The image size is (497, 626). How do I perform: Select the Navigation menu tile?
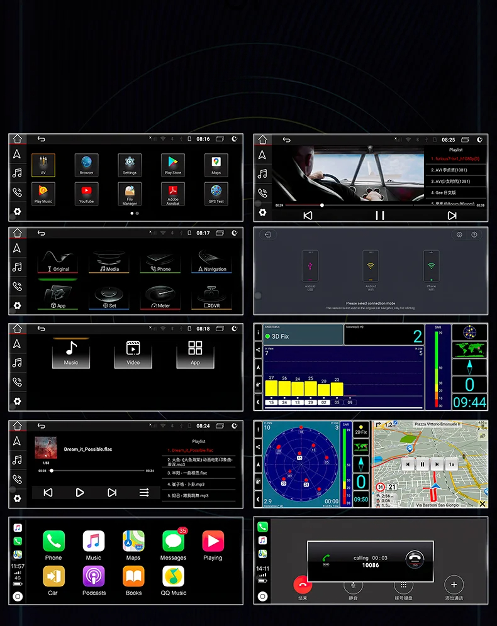pos(212,262)
